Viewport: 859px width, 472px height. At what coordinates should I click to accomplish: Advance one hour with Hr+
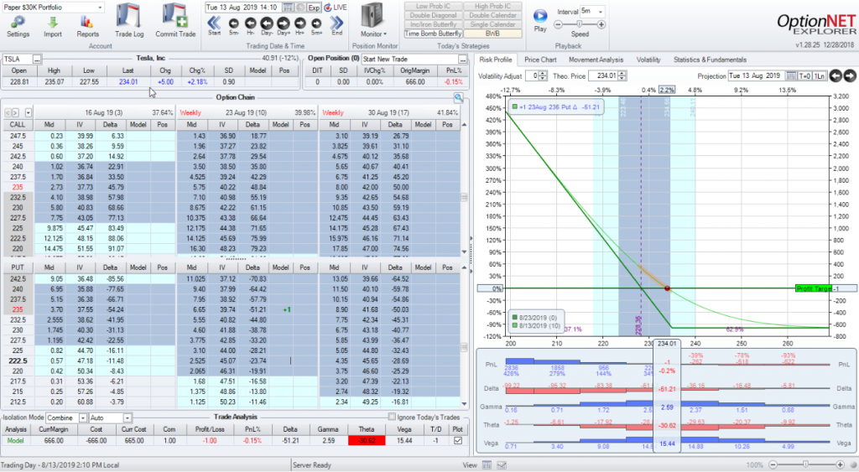click(300, 25)
